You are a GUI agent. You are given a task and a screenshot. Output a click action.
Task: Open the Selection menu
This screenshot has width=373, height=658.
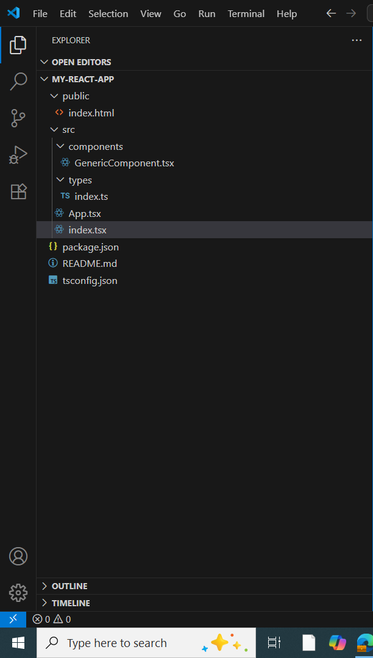click(x=108, y=13)
